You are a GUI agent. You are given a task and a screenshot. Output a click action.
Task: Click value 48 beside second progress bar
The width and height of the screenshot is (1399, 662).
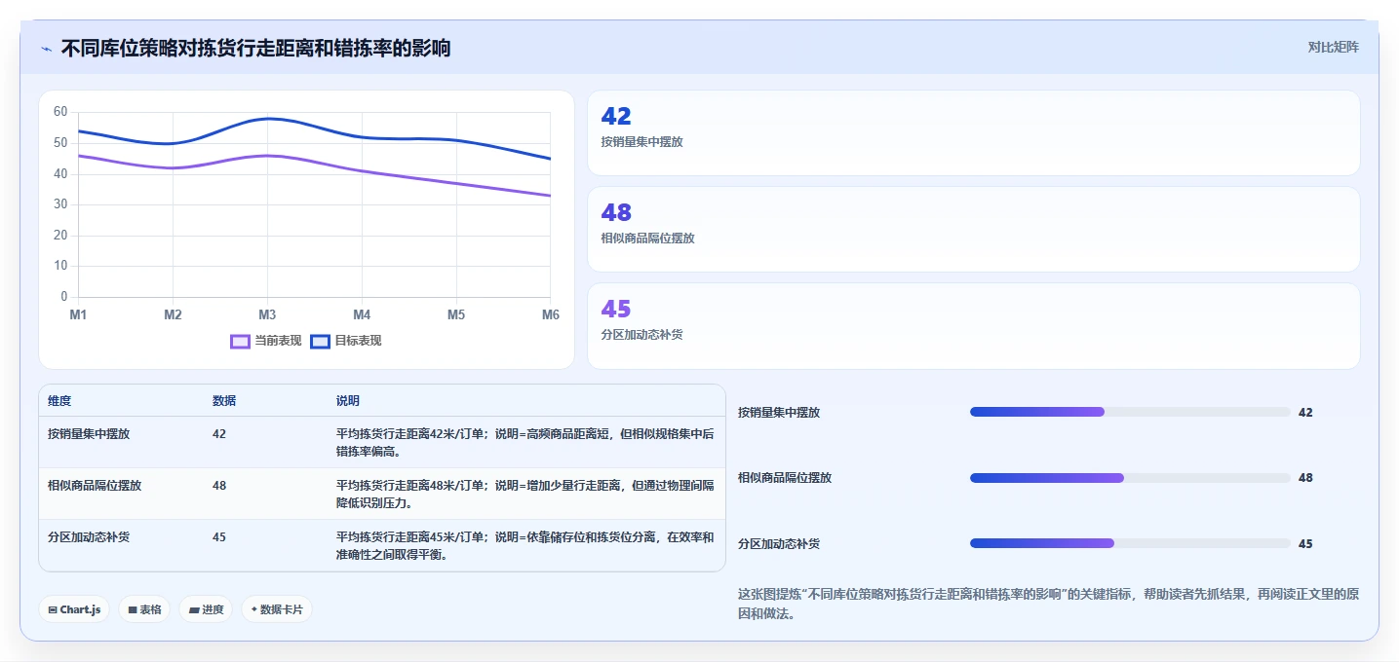pyautogui.click(x=1305, y=477)
